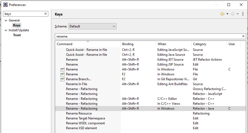Click the forward navigation arrow icon
Viewport: 248px width, 133px height.
pyautogui.click(x=232, y=14)
